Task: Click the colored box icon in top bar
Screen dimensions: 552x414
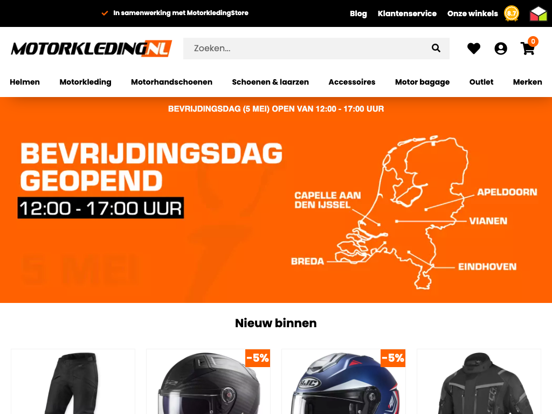Action: (539, 13)
